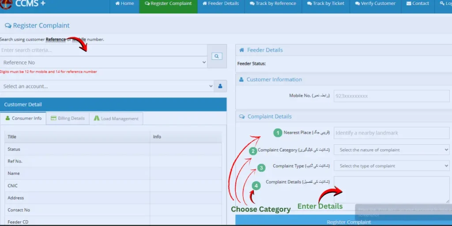This screenshot has width=452, height=226.
Task: Focus the Complaint Details text area
Action: (x=392, y=190)
